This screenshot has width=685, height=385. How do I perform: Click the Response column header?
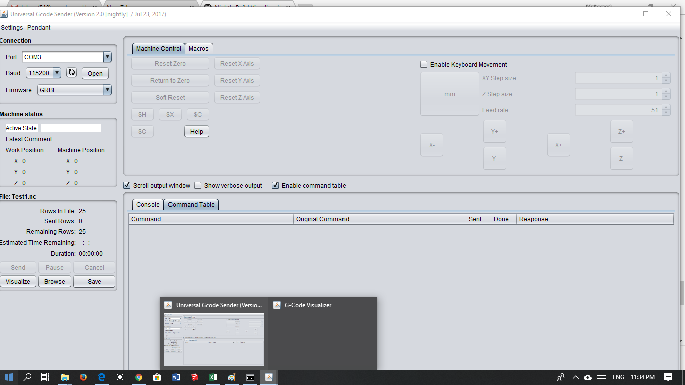click(x=595, y=219)
